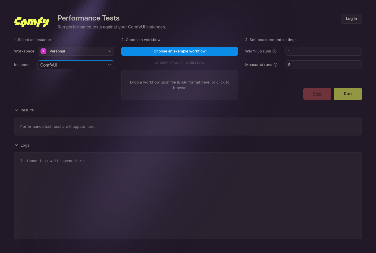The width and height of the screenshot is (376, 253).
Task: Click the Stop button
Action: 317,94
